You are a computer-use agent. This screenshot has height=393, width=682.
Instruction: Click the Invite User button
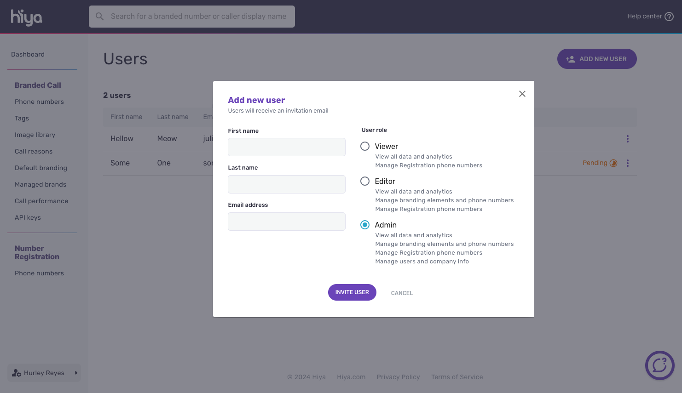point(352,292)
